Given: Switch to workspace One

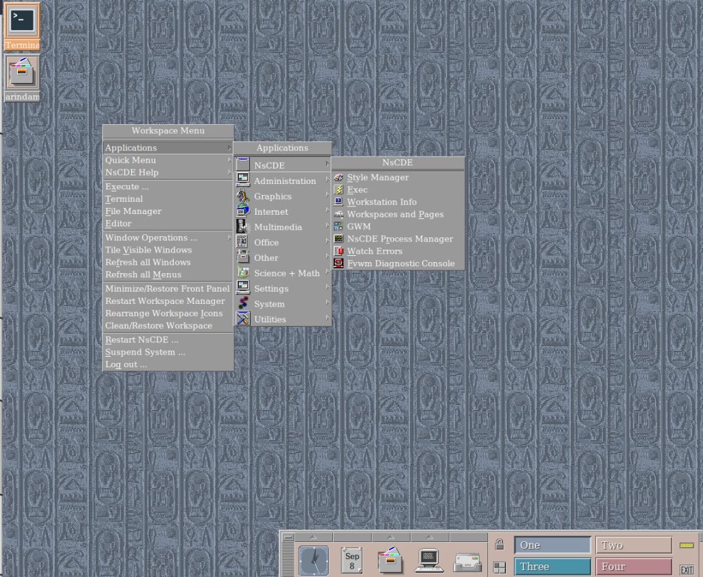Looking at the screenshot, I should click(553, 545).
